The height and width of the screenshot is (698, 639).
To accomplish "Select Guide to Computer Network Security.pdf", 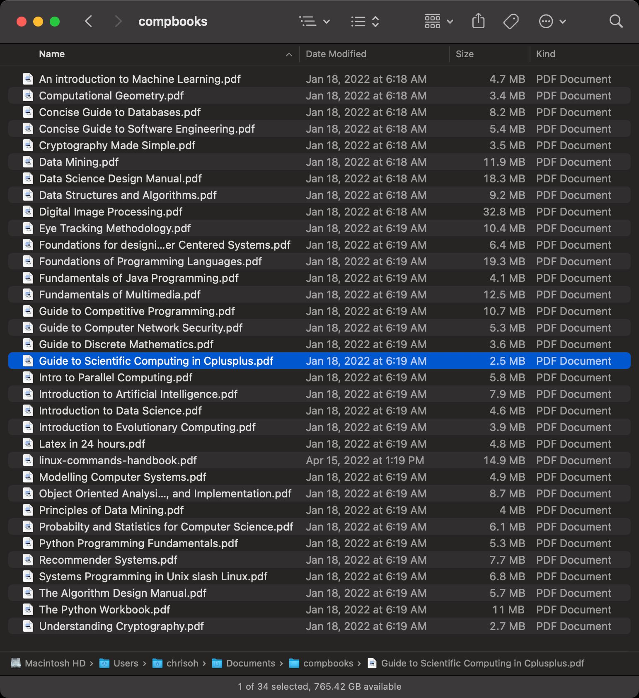I will pyautogui.click(x=319, y=327).
